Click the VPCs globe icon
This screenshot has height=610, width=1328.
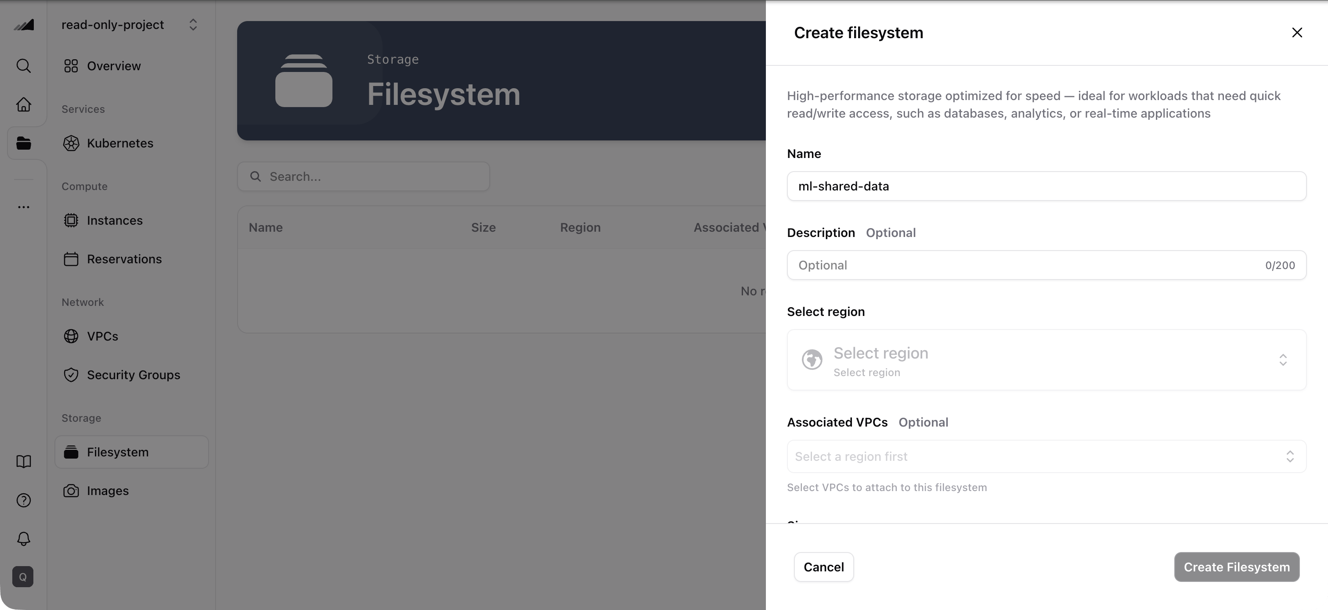coord(71,336)
